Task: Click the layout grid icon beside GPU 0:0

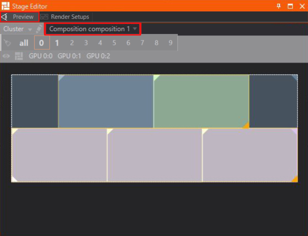Action: (19, 56)
